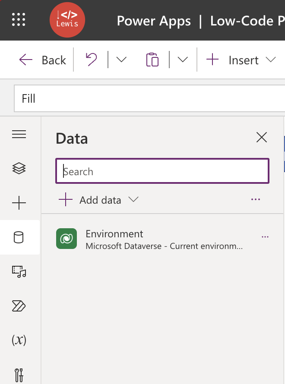Undo the last change
This screenshot has width=285, height=384.
(x=91, y=60)
